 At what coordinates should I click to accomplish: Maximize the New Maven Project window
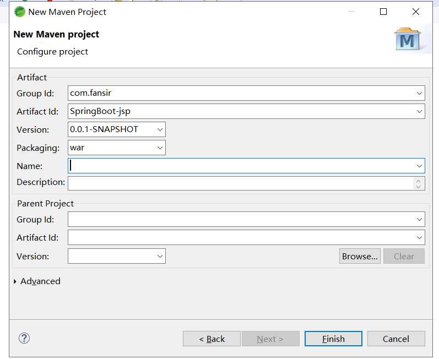pyautogui.click(x=383, y=12)
